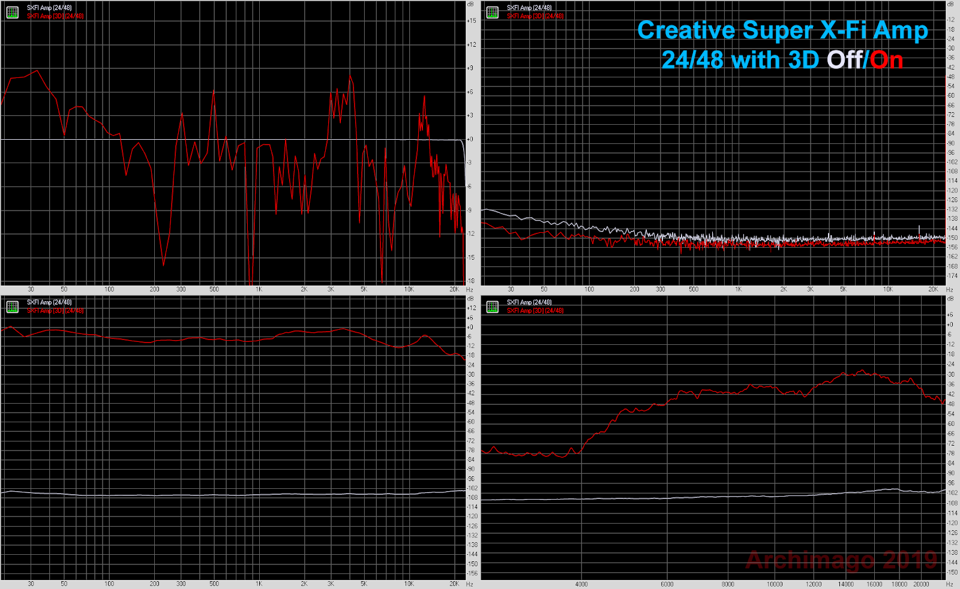Click the '8000' frequency axis label

pyautogui.click(x=728, y=584)
